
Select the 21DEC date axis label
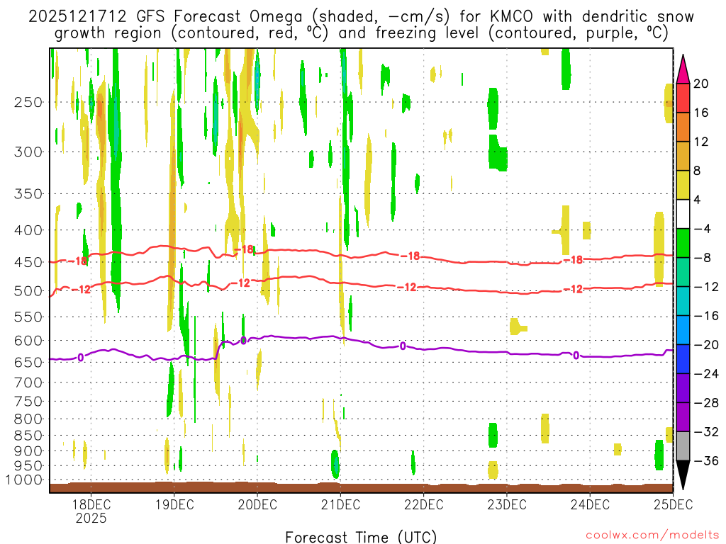(x=340, y=504)
